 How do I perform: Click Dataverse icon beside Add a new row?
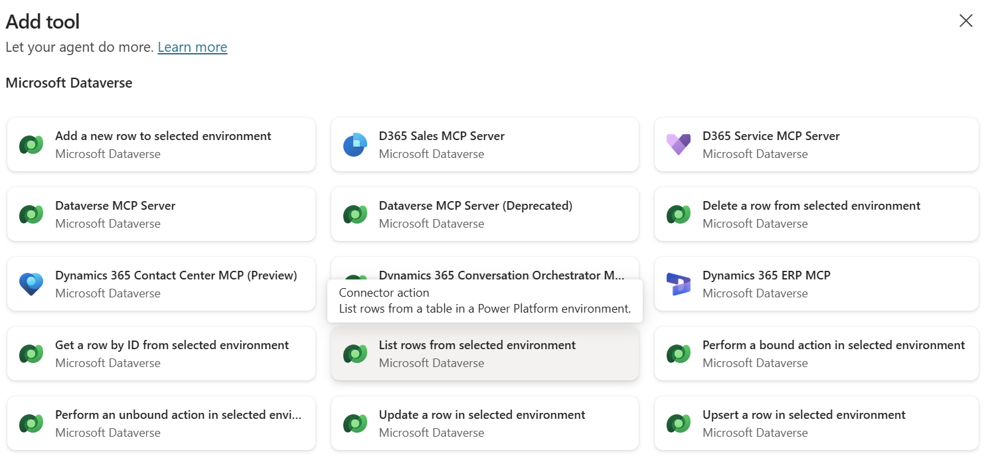(x=31, y=145)
